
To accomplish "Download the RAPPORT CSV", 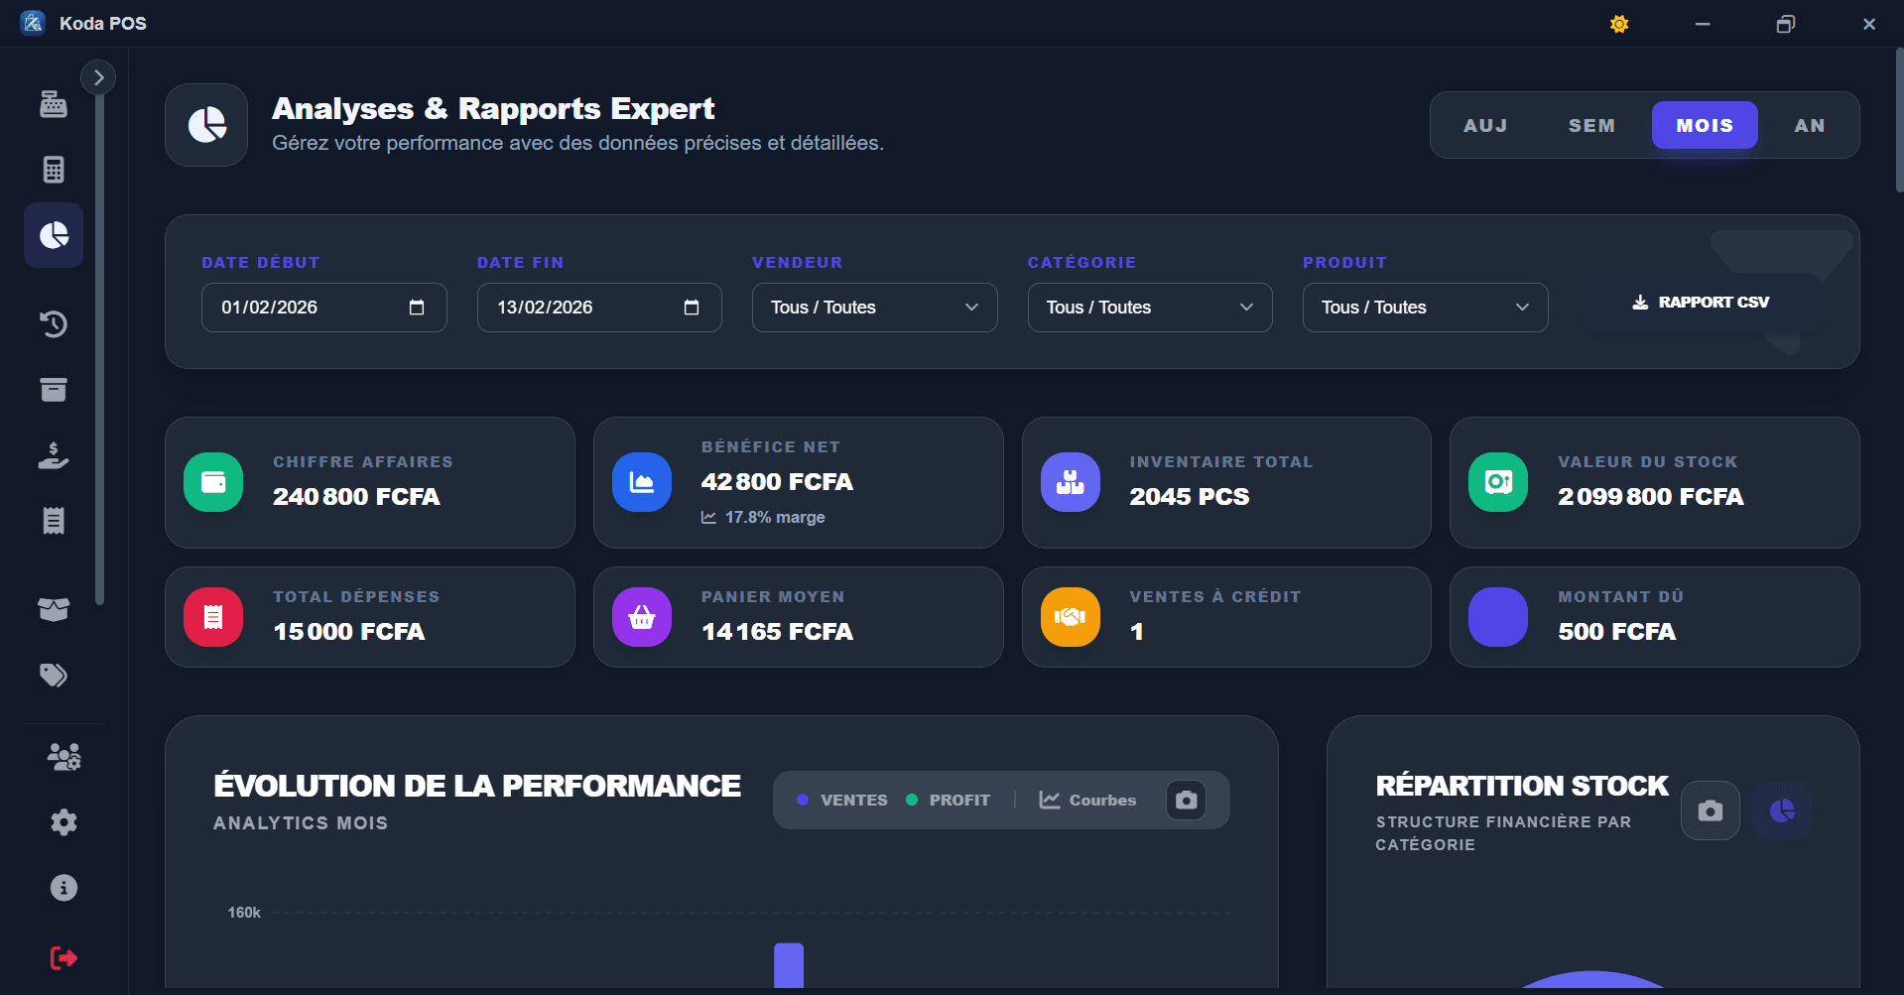I will [x=1701, y=303].
